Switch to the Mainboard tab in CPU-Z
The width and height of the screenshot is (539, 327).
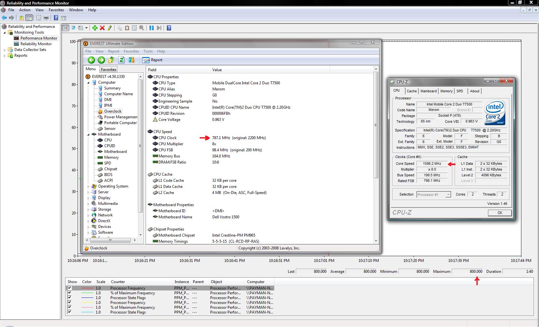pyautogui.click(x=428, y=91)
